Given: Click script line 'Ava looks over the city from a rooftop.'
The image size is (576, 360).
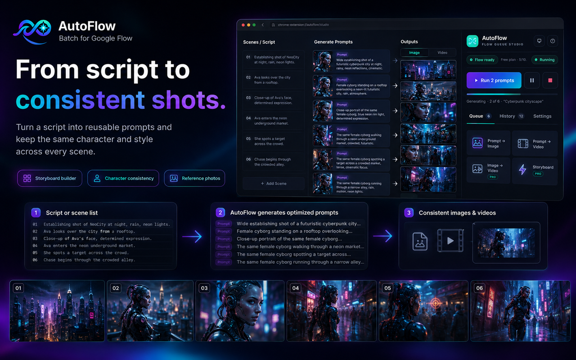Looking at the screenshot, I should coord(89,231).
